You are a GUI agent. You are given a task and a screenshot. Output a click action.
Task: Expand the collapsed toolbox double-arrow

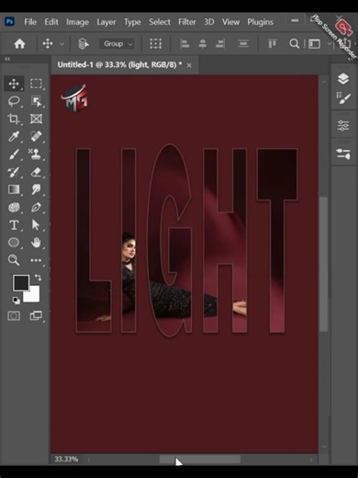[x=7, y=59]
